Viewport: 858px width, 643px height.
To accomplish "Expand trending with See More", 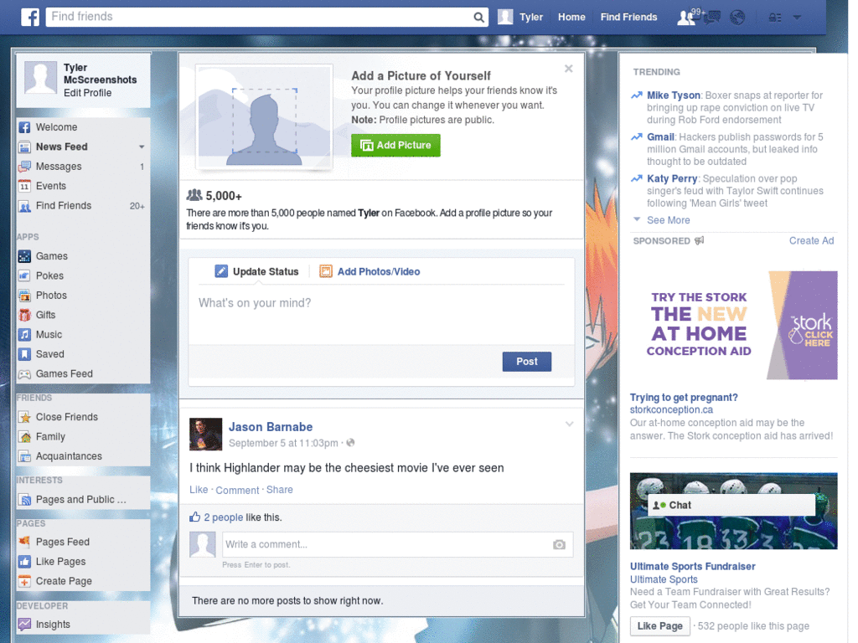I will (x=668, y=220).
